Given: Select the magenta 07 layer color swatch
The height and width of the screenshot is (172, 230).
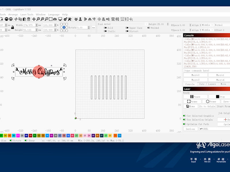Looking at the screenshot, I should [18, 136].
